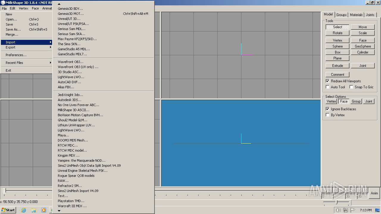This screenshot has height=214, width=381.
Task: Click the Comment button
Action: (x=338, y=75)
